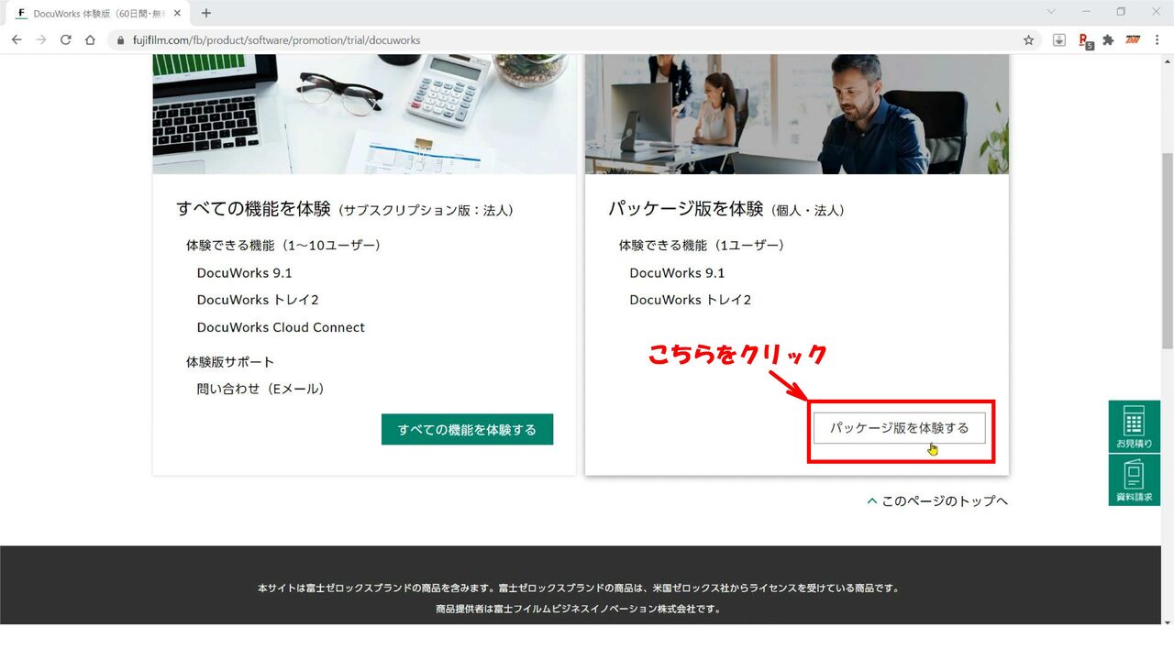This screenshot has width=1174, height=660.
Task: Click the office workers photo
Action: click(x=797, y=114)
